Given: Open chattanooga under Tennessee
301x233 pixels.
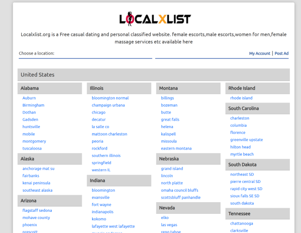Looking at the screenshot, I should point(242,224).
